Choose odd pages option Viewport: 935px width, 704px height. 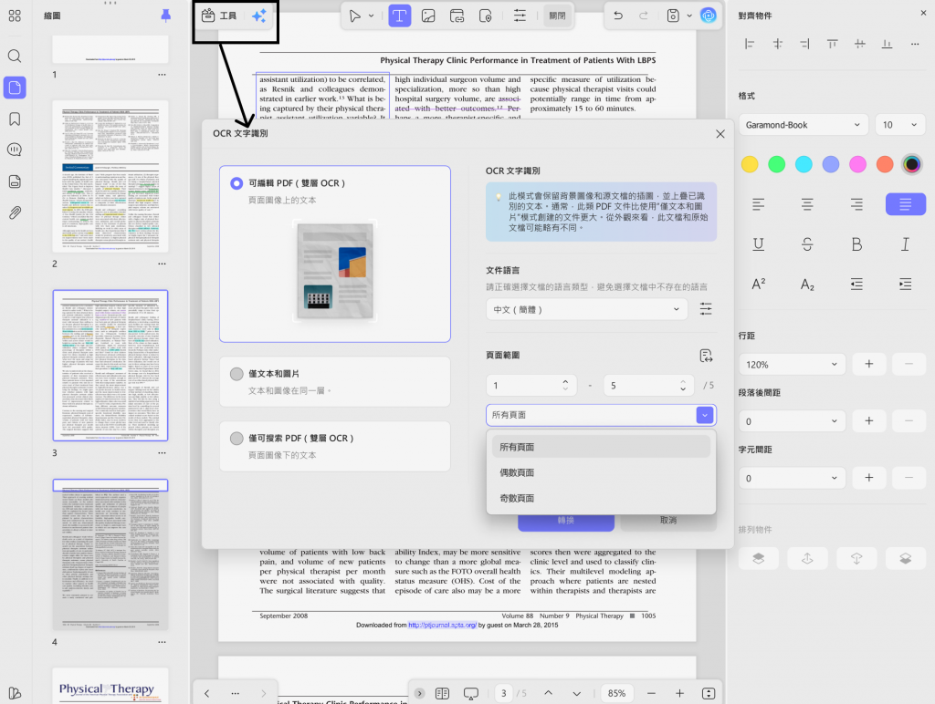click(x=601, y=498)
